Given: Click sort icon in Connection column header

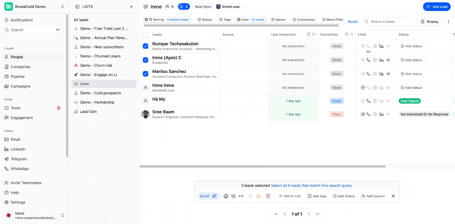Looking at the screenshot, I should click(x=351, y=35).
